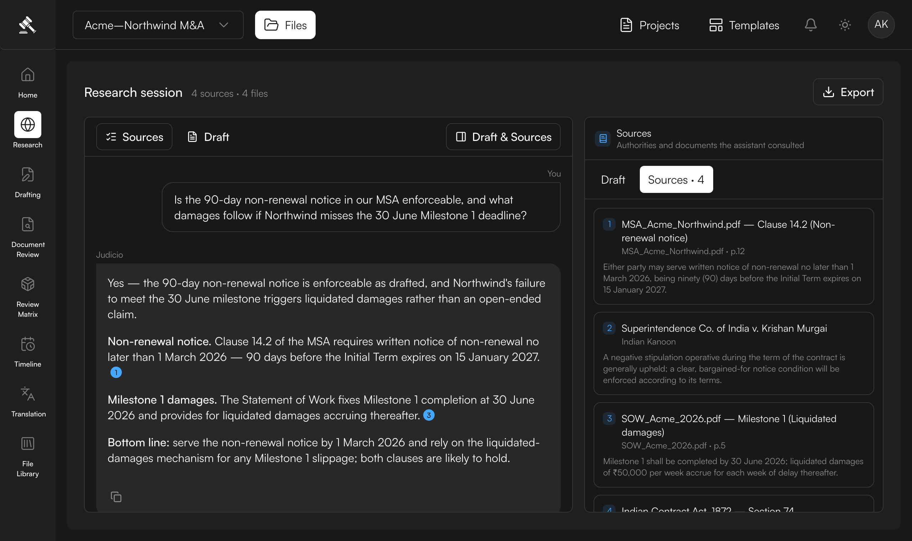Image resolution: width=912 pixels, height=541 pixels.
Task: Open AK user avatar menu
Action: pos(881,25)
